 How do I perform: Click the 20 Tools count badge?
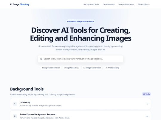pyautogui.click(x=146, y=94)
